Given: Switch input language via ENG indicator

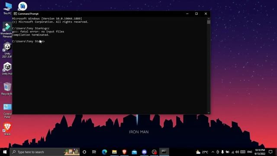Looking at the screenshot, I should [250, 152].
